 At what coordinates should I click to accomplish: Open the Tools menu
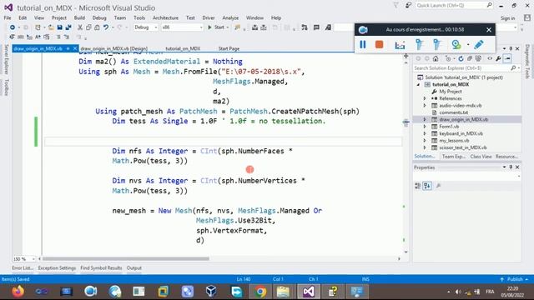click(139, 17)
